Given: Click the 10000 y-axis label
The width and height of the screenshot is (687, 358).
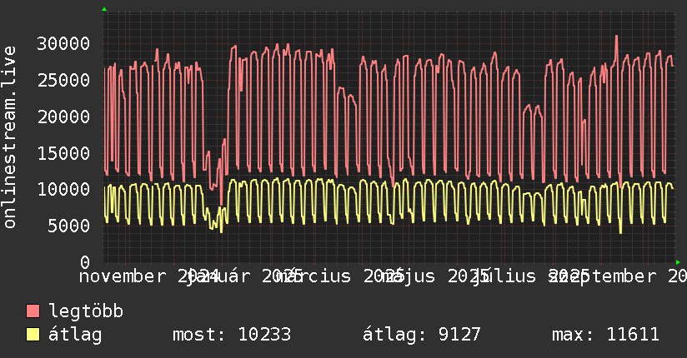Looking at the screenshot, I should pos(63,190).
